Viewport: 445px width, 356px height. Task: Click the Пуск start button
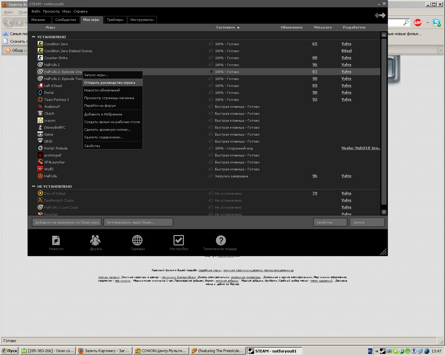[x=9, y=351]
